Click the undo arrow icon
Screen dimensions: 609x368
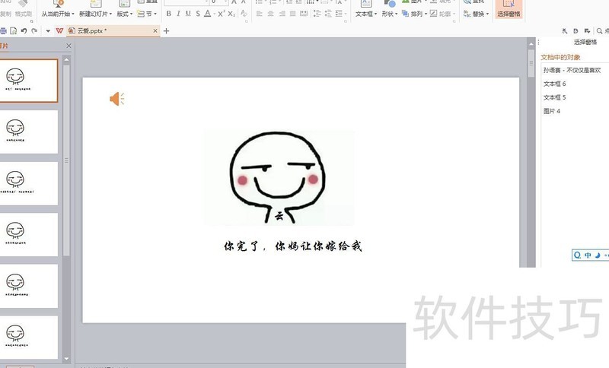tap(24, 30)
